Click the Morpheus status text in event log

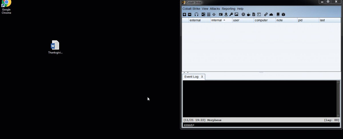[214, 120]
